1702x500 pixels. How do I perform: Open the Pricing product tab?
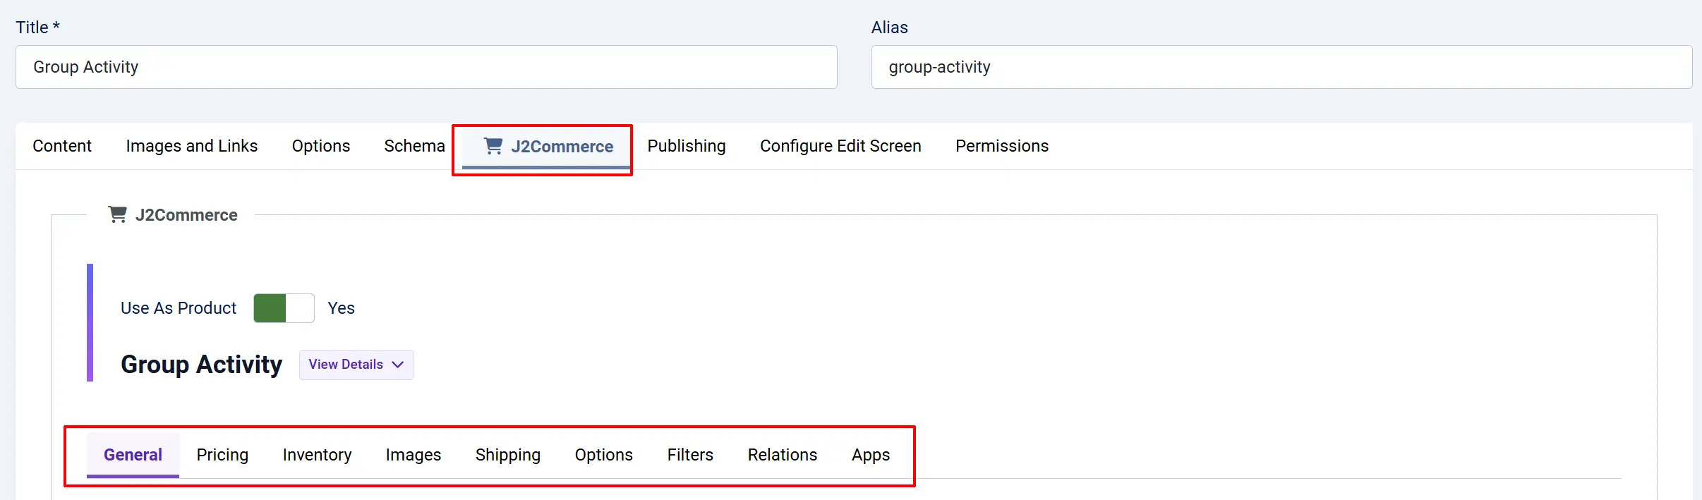(222, 455)
